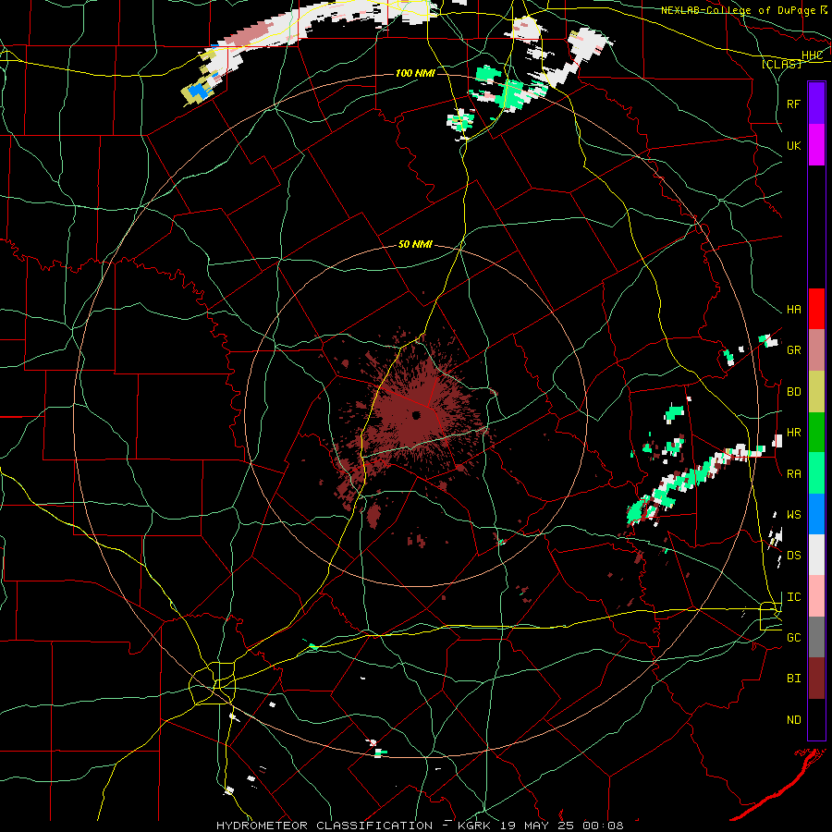Click the BI brown legend swatch
Image resolution: width=832 pixels, height=832 pixels.
[x=816, y=679]
